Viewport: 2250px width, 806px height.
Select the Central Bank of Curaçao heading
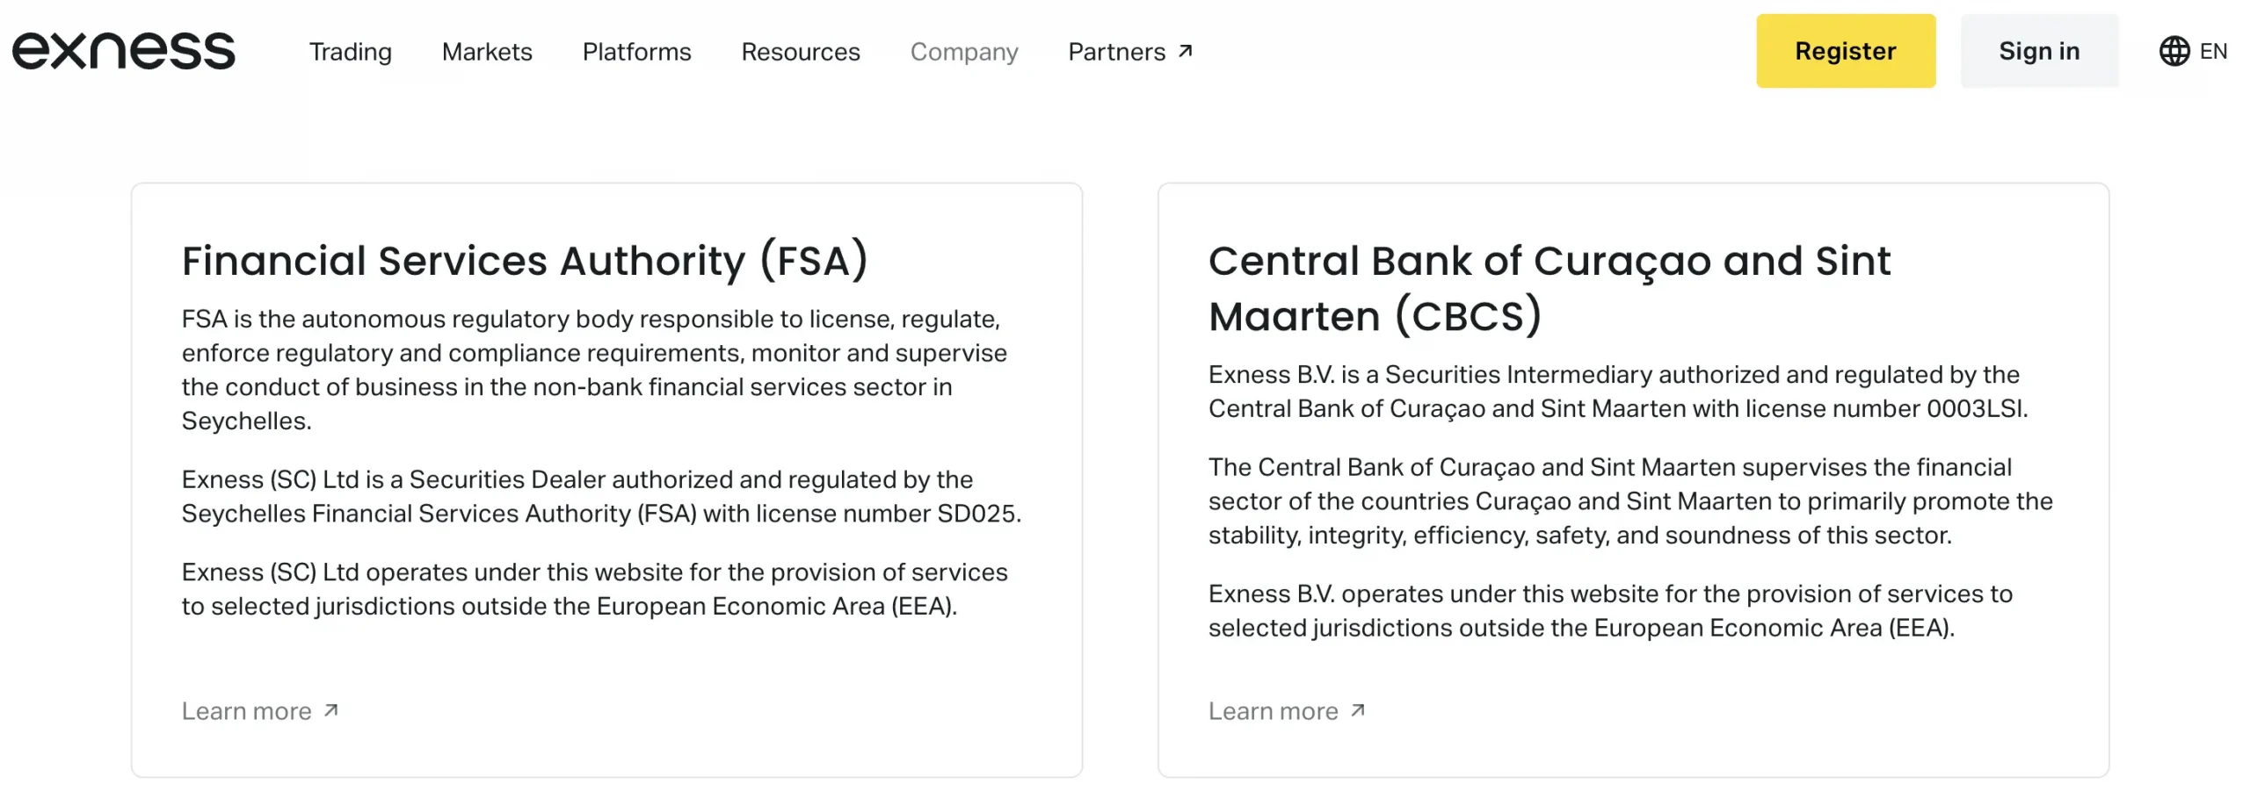point(1550,288)
